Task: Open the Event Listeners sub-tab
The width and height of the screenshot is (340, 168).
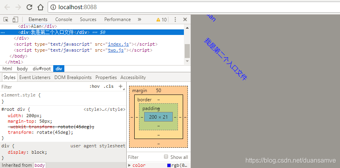Action: tap(35, 77)
